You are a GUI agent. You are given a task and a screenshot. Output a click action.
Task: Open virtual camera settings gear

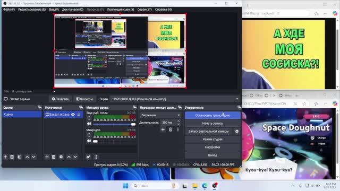point(237,131)
